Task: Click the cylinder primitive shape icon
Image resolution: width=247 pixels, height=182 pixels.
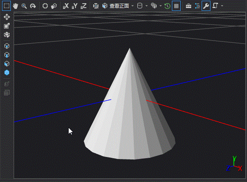Action: [x=140, y=6]
